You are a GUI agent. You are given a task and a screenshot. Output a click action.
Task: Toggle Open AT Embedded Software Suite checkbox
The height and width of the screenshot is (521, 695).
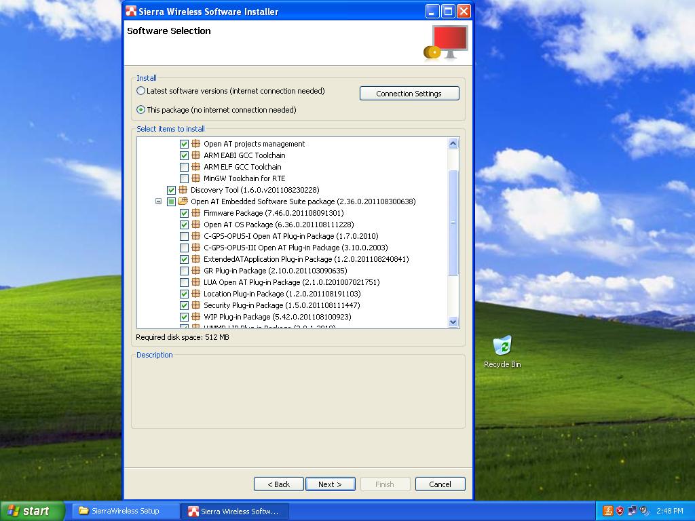(171, 201)
